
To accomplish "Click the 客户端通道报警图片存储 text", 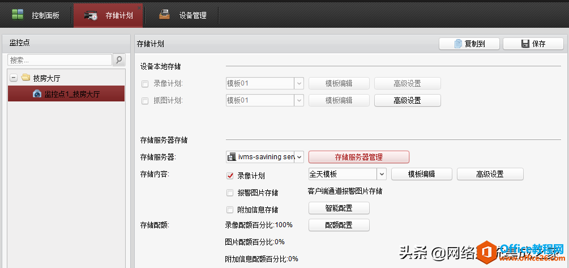I will [345, 192].
